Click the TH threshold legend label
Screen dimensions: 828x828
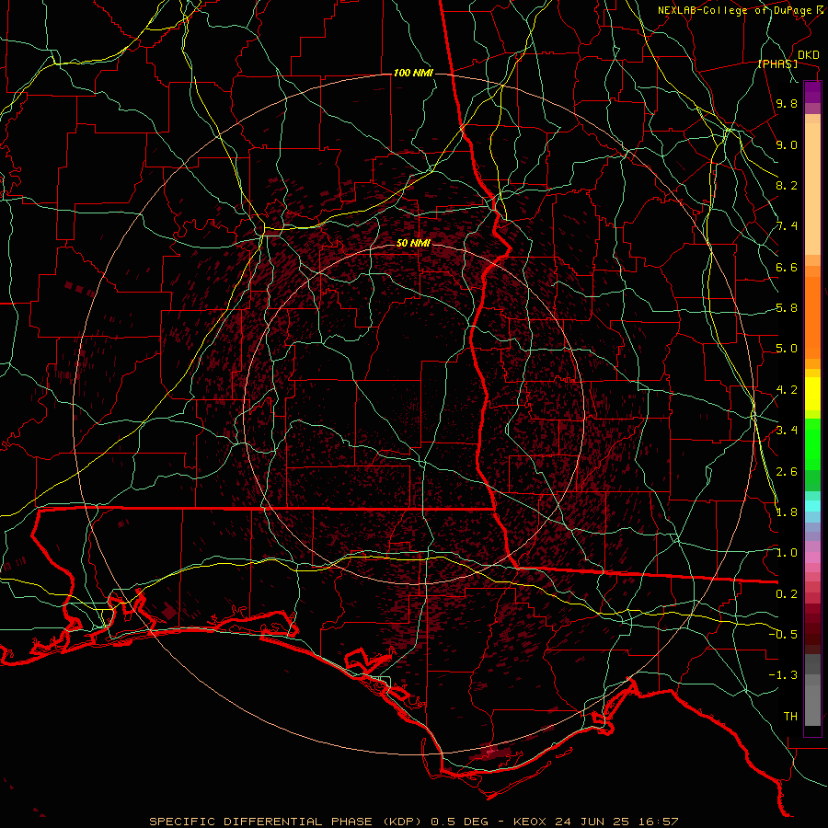coord(790,717)
